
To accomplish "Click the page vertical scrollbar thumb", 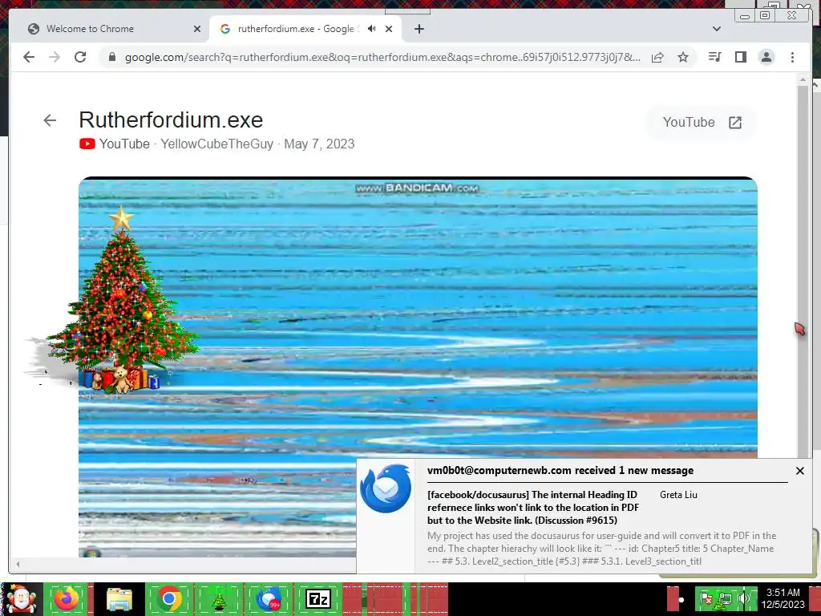I will [803, 273].
